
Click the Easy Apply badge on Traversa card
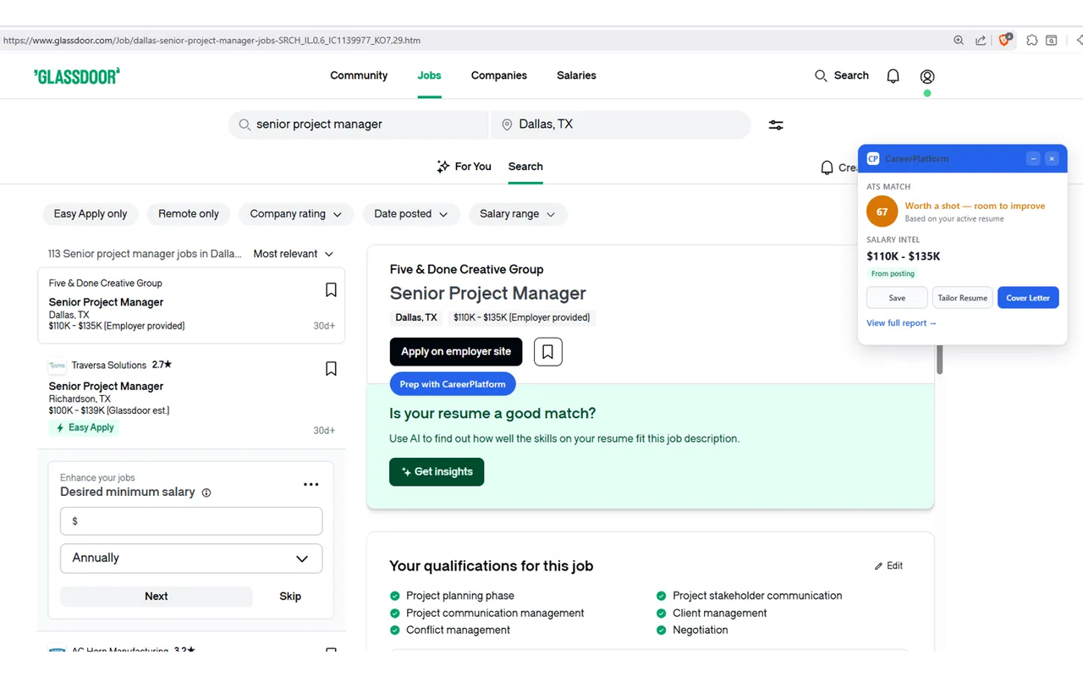point(85,428)
